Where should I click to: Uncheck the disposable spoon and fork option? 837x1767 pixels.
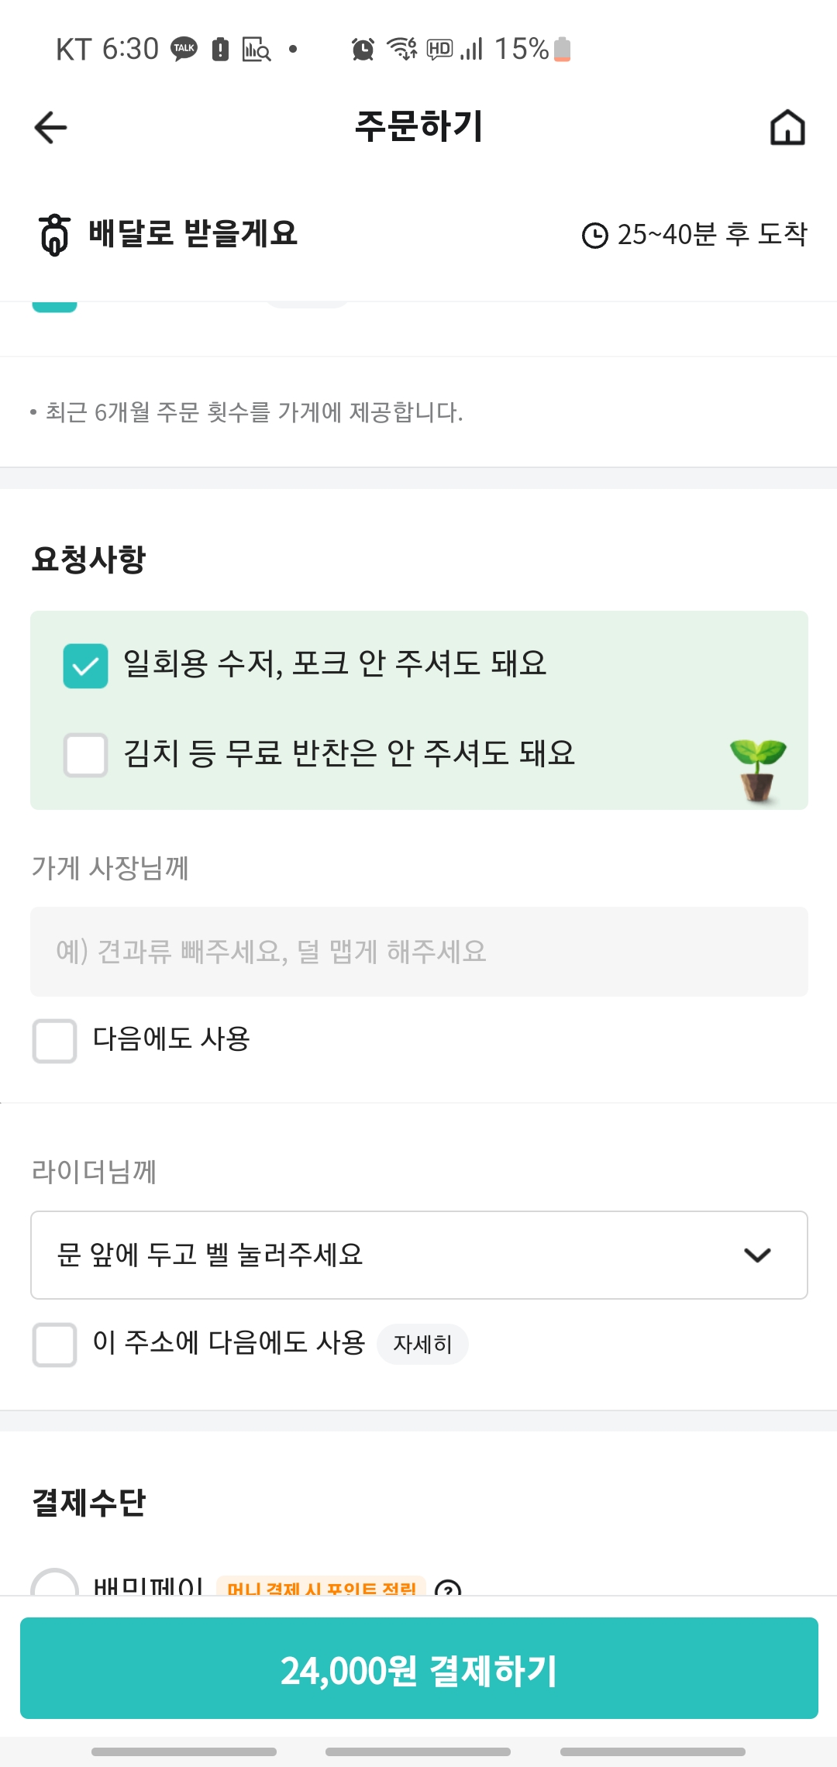(x=85, y=666)
